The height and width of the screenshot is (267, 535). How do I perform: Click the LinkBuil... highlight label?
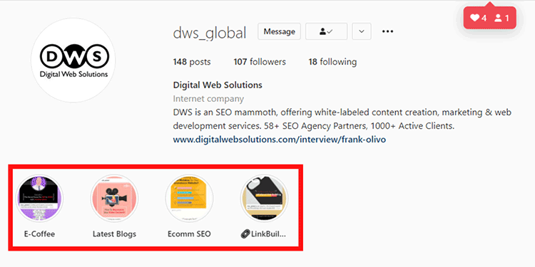tap(263, 234)
